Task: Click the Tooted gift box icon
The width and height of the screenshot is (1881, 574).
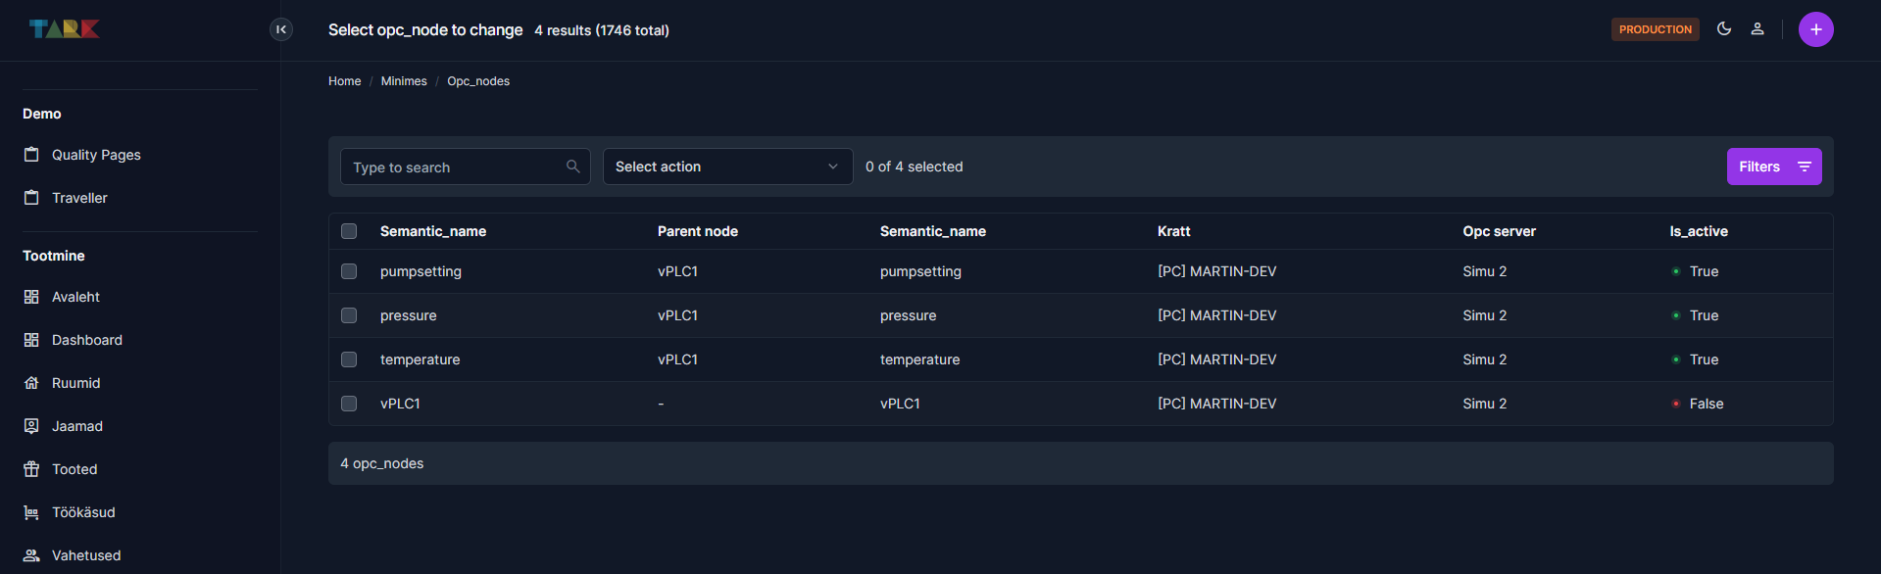Action: (31, 469)
